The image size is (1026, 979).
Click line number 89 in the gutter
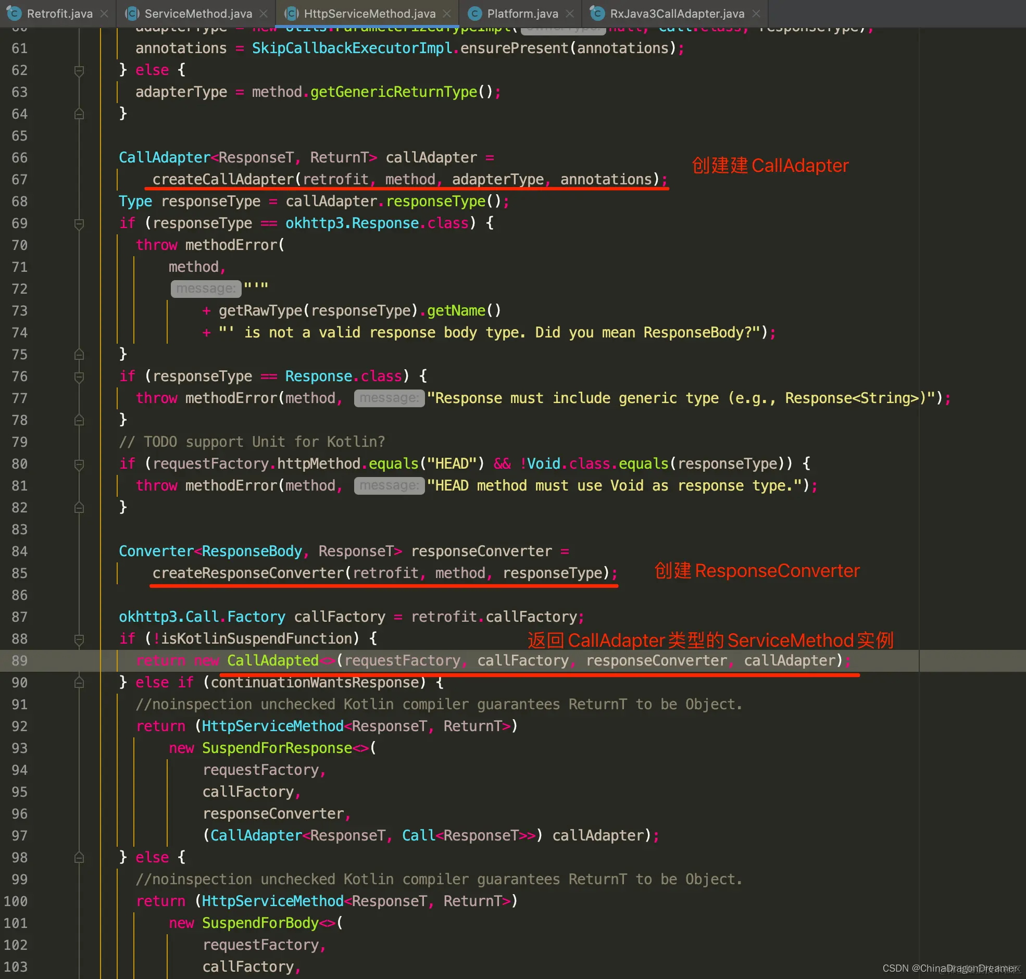pos(19,661)
